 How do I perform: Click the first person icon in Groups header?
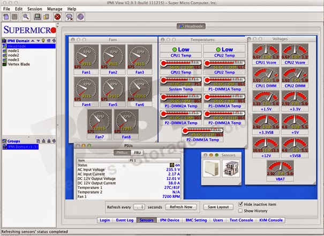click(43, 141)
